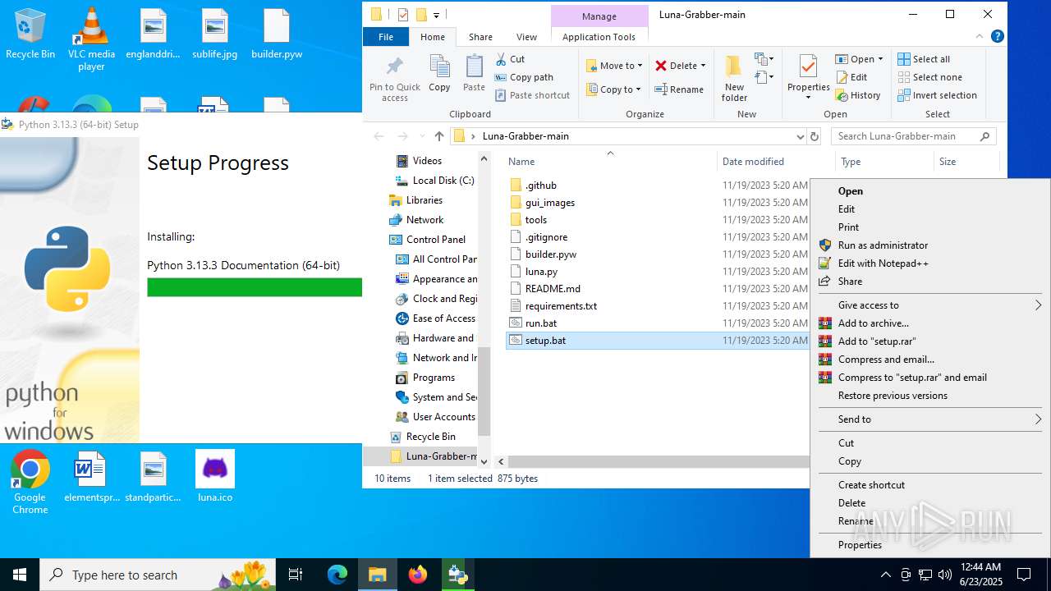1051x591 pixels.
Task: Open the Move to dropdown
Action: coord(614,66)
